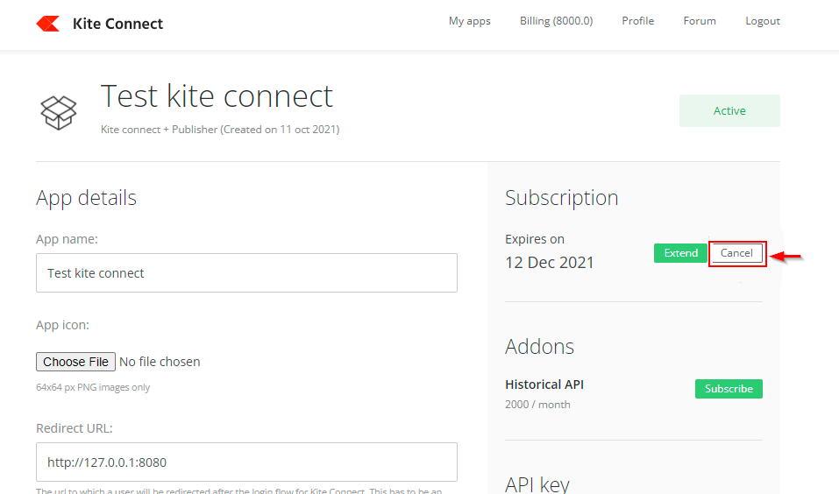Go to My apps
Image resolution: width=839 pixels, height=494 pixels.
pos(469,21)
